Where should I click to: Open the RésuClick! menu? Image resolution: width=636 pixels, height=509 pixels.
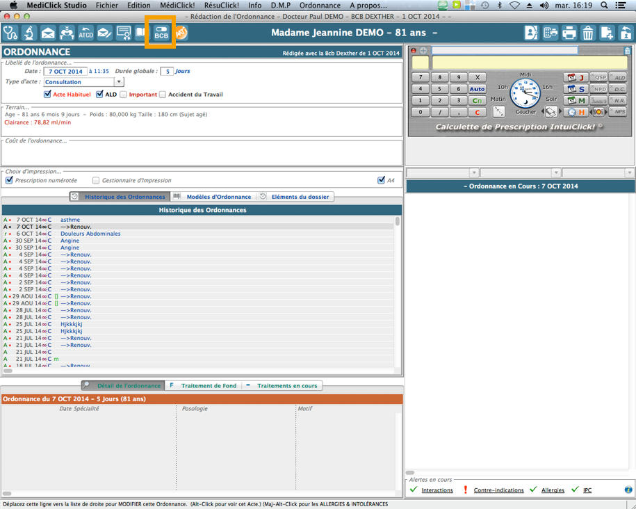pos(221,5)
